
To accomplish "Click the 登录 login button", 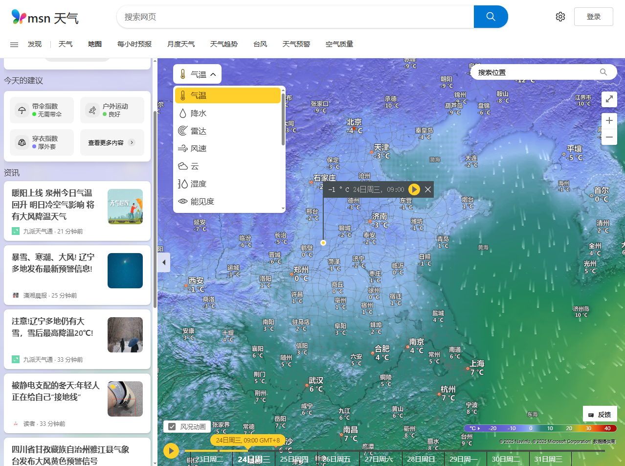I will (x=594, y=17).
